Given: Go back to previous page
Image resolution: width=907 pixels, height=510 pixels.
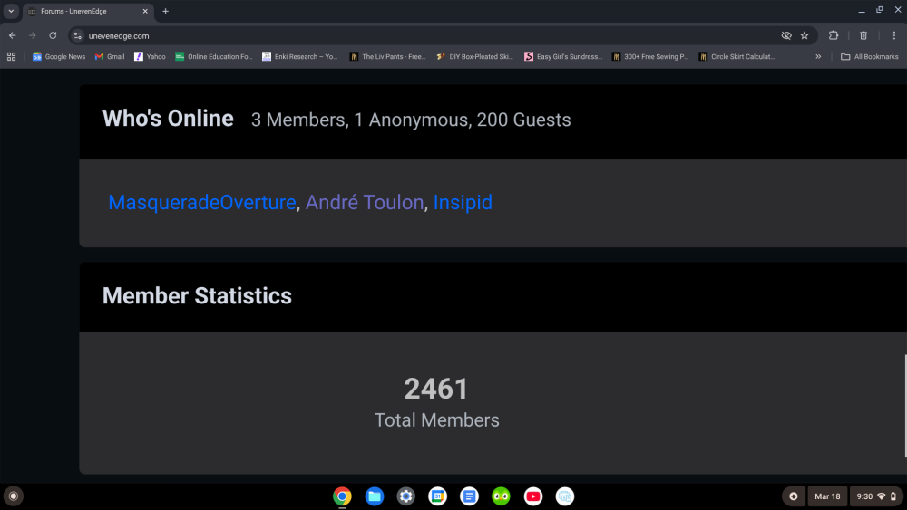Looking at the screenshot, I should (x=12, y=36).
